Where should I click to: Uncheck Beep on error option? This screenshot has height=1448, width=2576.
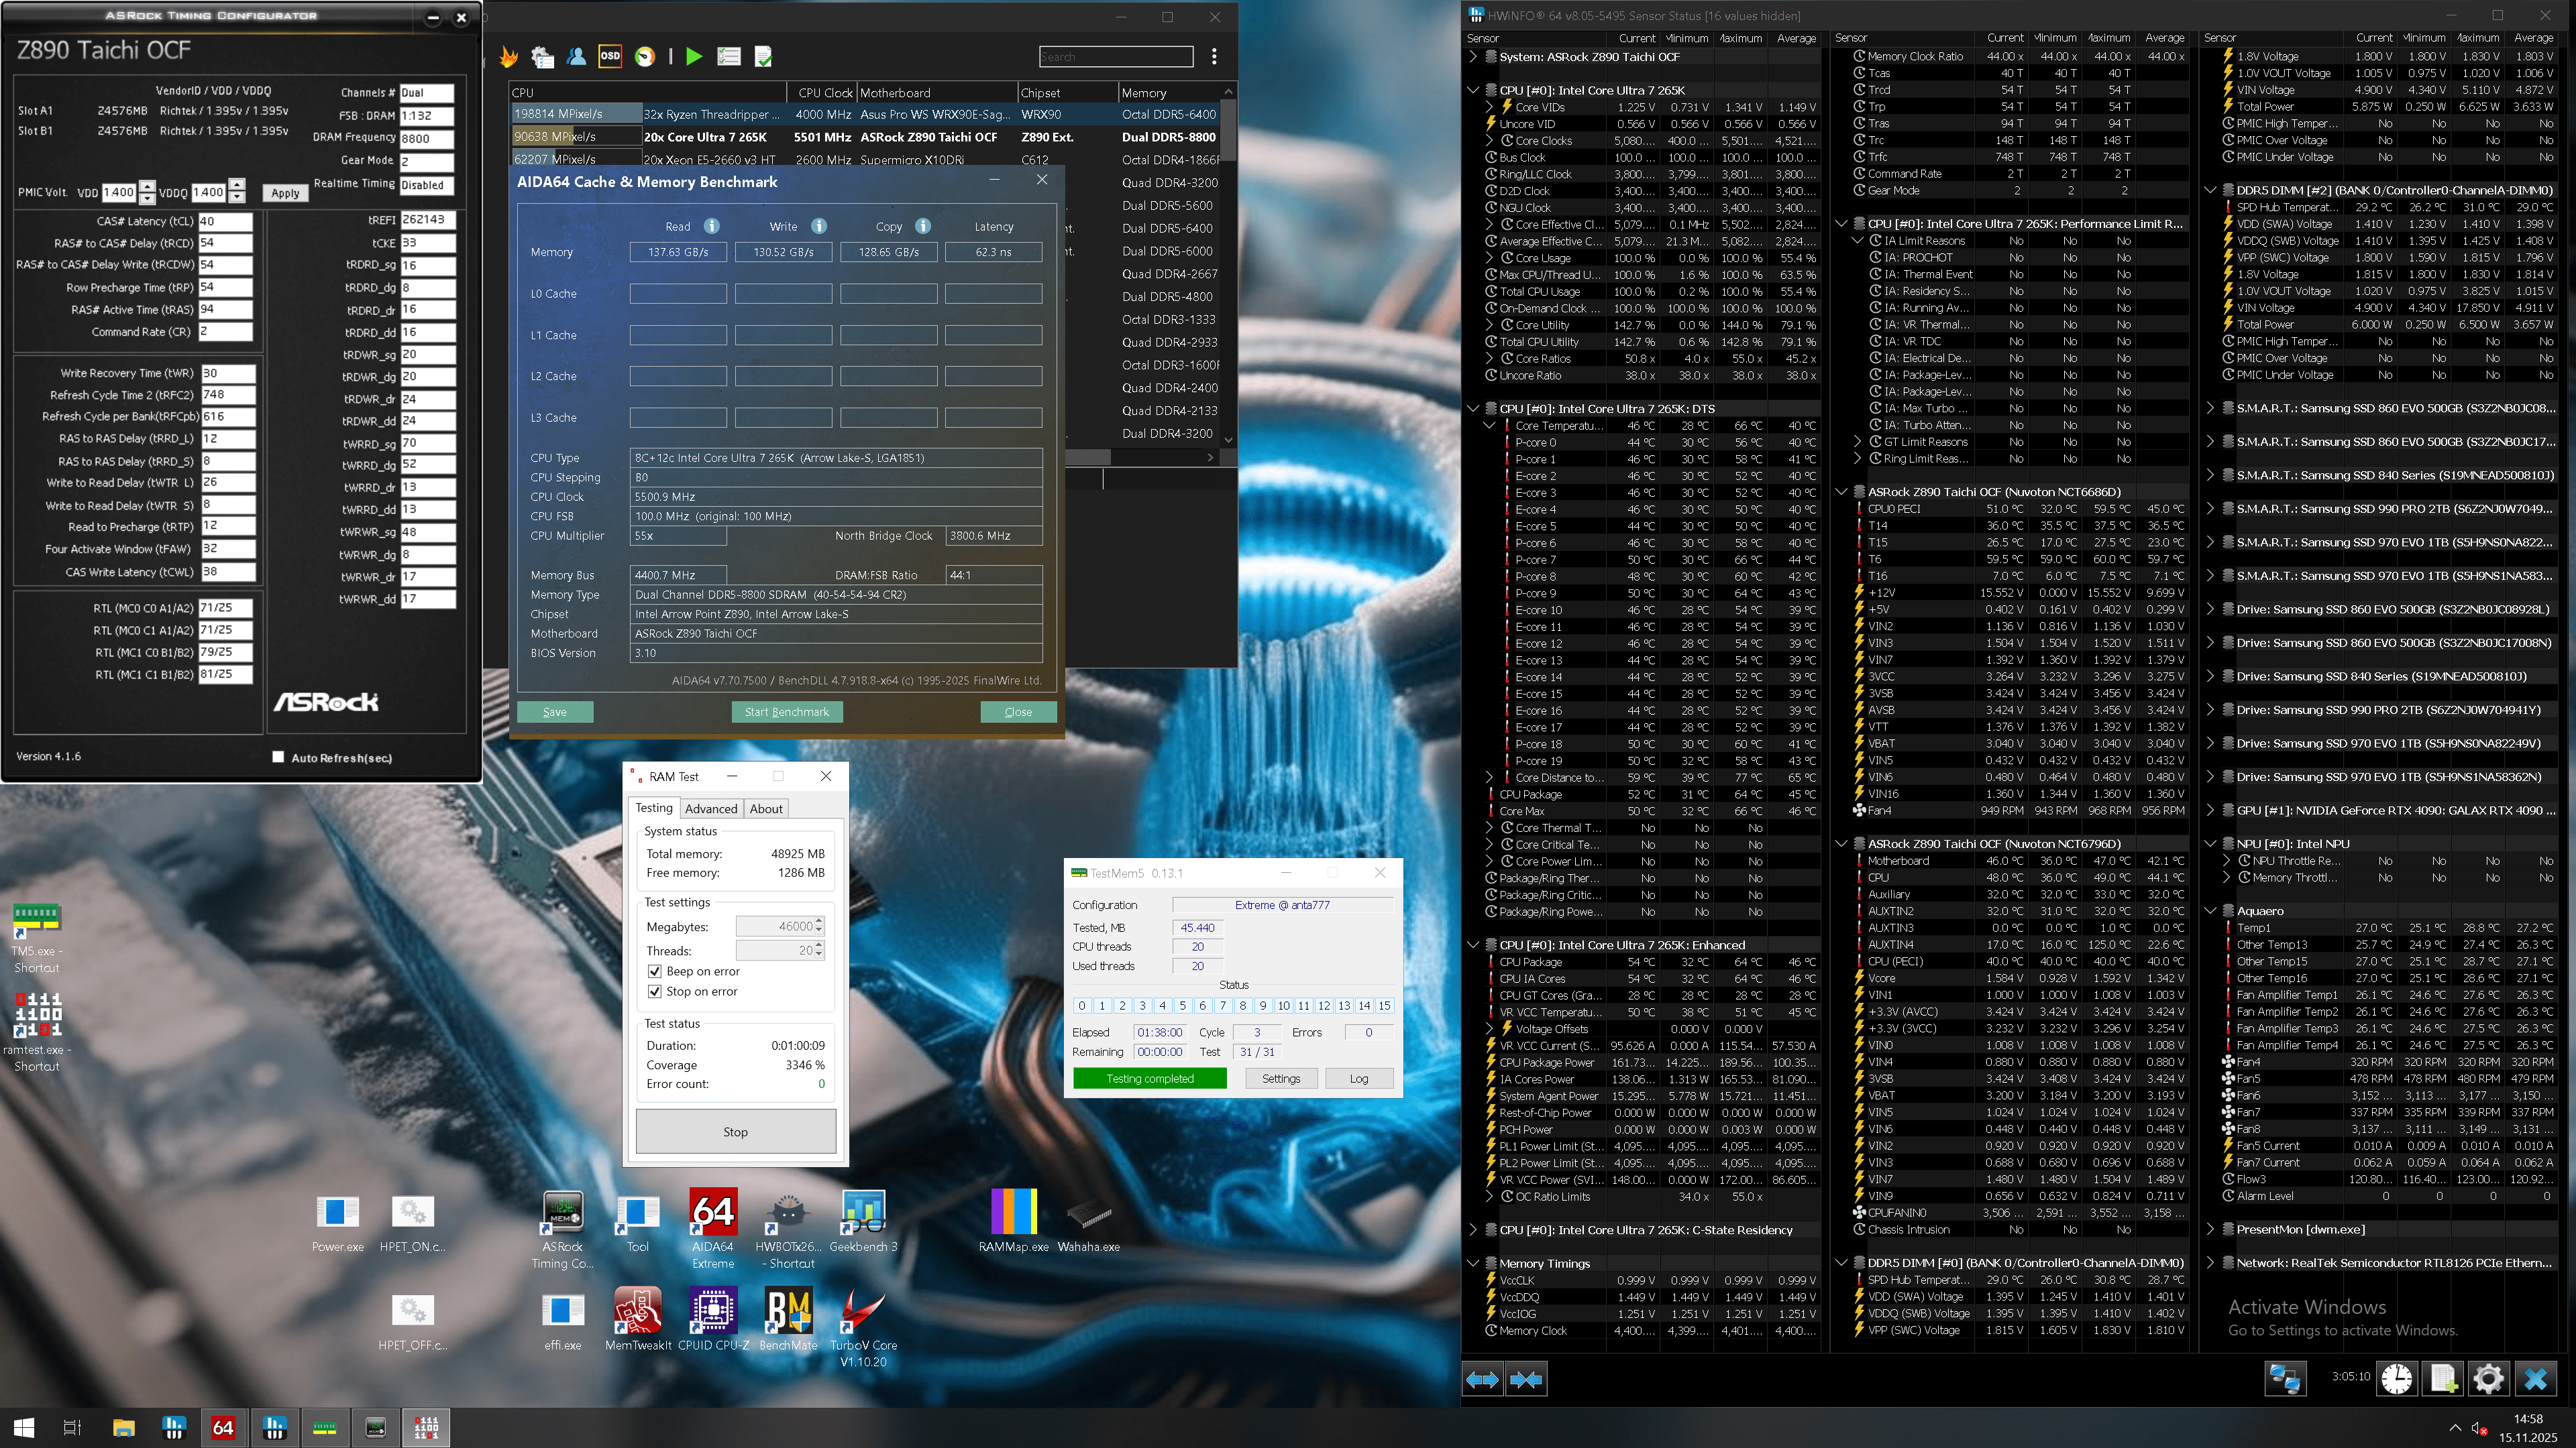[x=655, y=971]
